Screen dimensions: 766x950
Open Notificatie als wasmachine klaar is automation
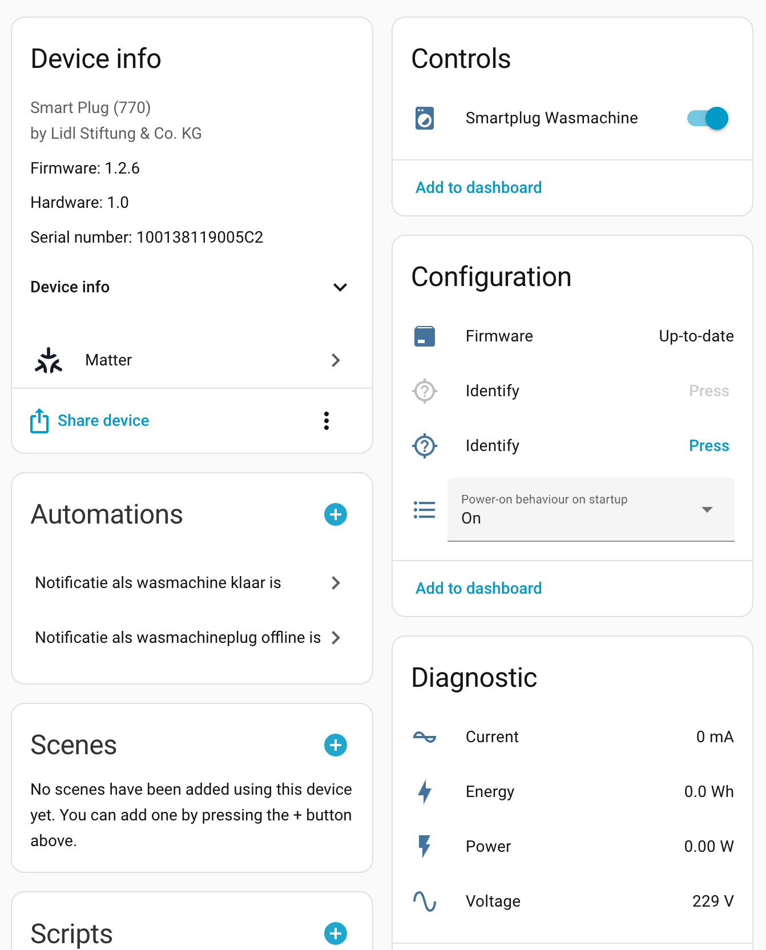point(188,582)
